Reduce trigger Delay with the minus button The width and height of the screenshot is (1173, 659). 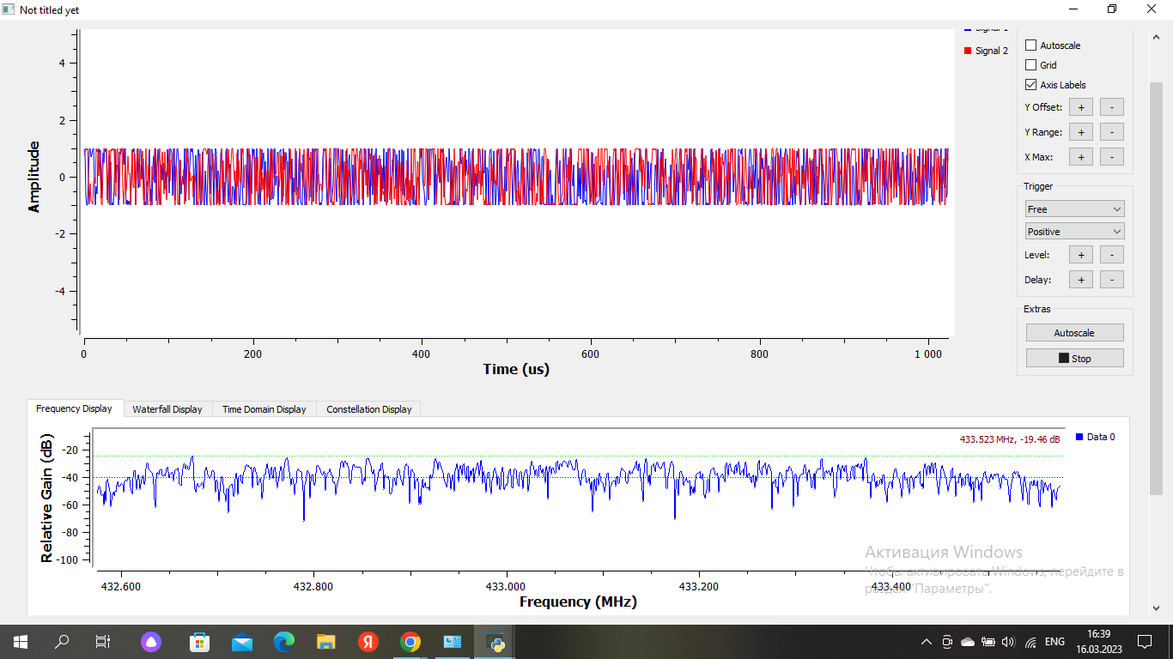1111,280
